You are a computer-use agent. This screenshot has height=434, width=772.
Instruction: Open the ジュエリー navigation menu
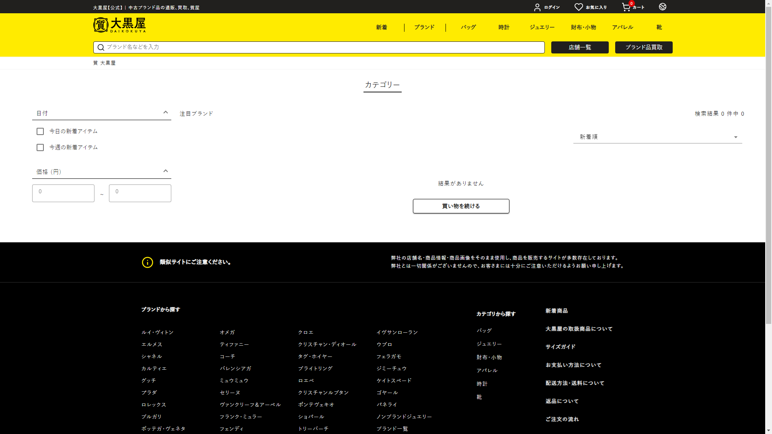[x=542, y=27]
